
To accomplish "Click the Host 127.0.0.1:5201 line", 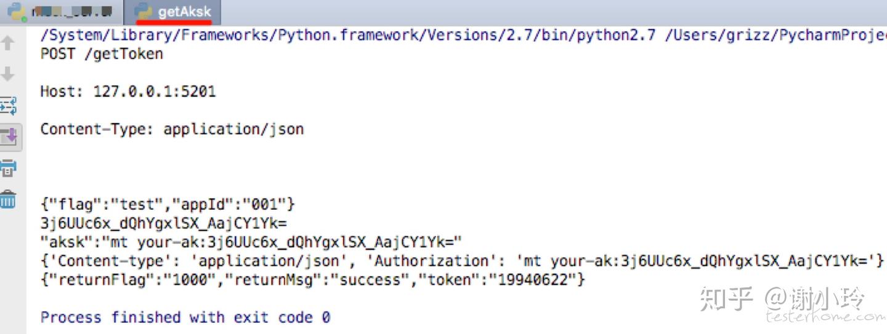I will [x=128, y=92].
